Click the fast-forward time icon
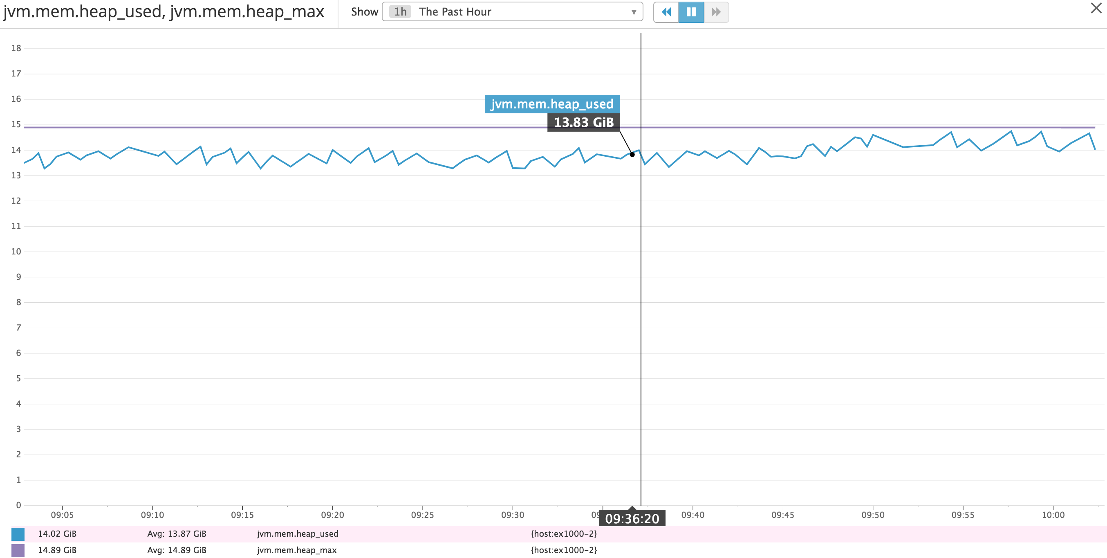The image size is (1107, 558). (x=716, y=12)
